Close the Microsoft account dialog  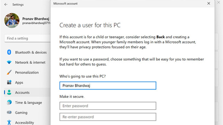tap(209, 3)
